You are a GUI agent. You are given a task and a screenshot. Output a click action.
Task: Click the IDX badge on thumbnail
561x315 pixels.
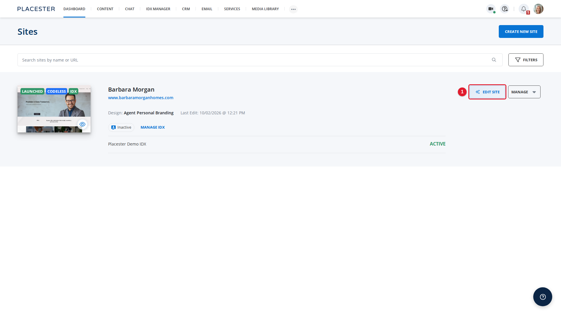point(73,91)
